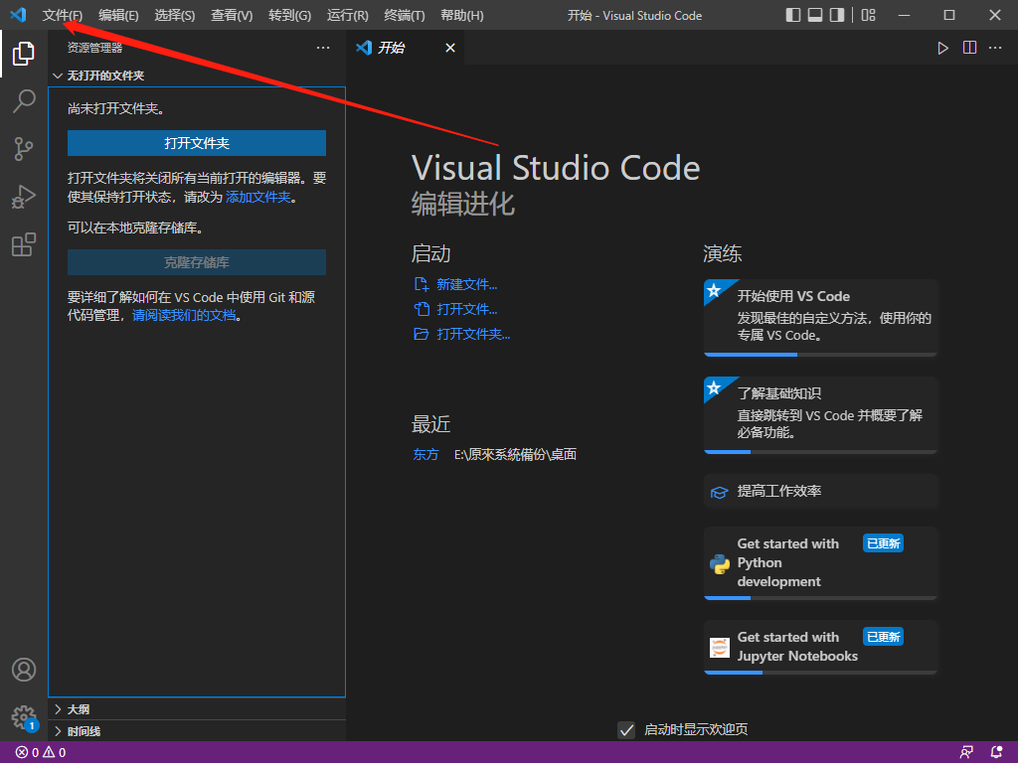Open the Accounts icon in activity bar

(x=24, y=670)
